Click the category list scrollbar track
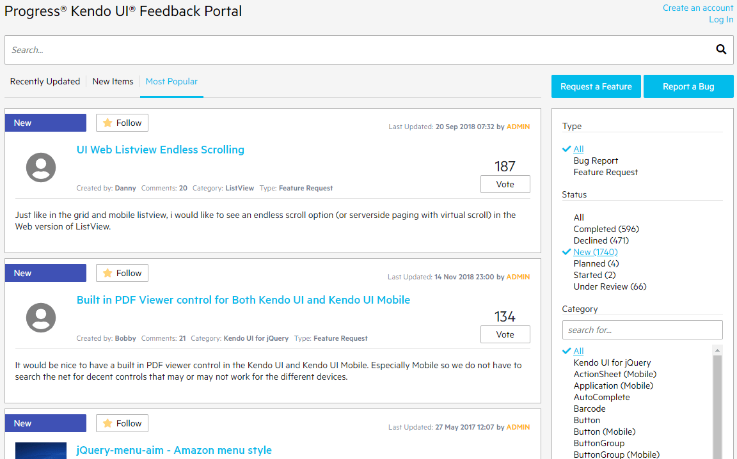 717,407
